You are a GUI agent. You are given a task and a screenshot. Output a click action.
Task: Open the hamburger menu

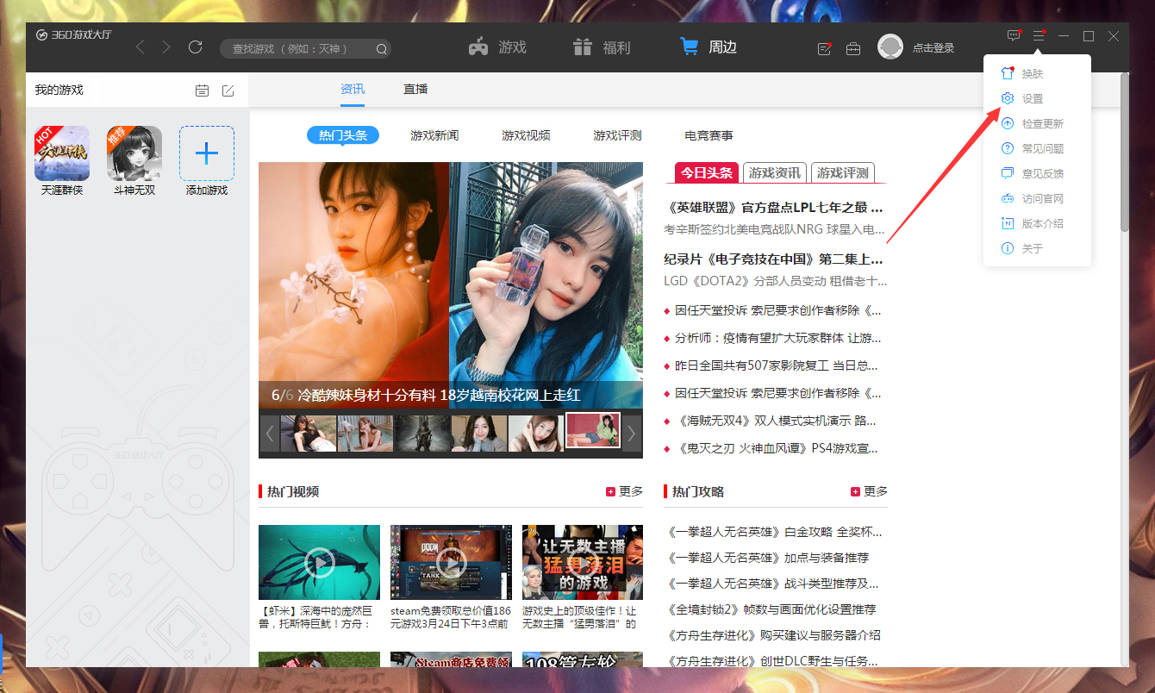[x=1039, y=35]
